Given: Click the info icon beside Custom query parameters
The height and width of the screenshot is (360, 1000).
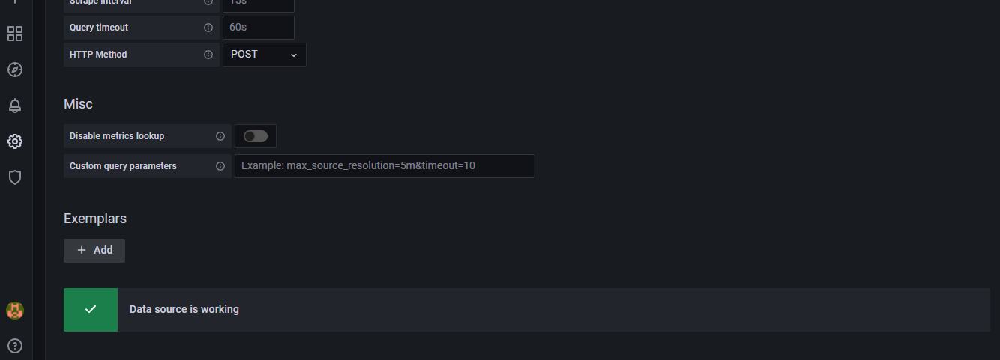Looking at the screenshot, I should 220,166.
